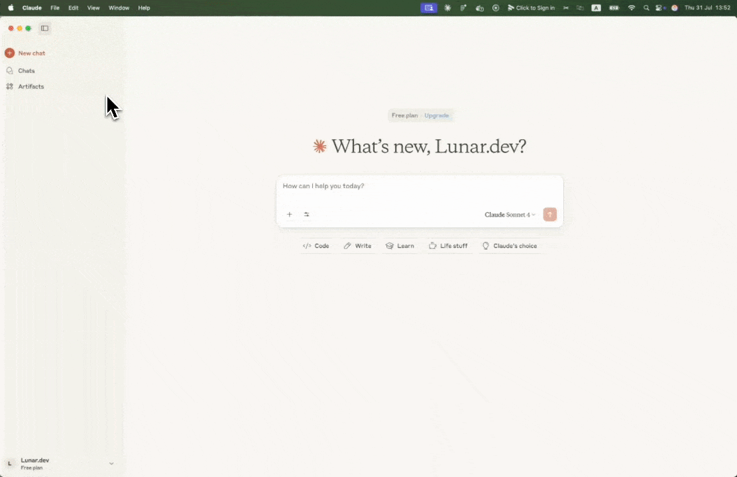The image size is (737, 477).
Task: Click the plus attachment icon in the prompt box
Action: [290, 214]
